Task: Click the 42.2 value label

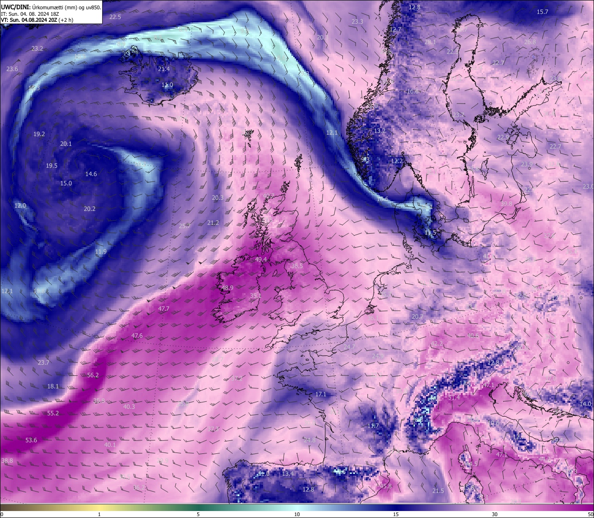Action: click(437, 343)
